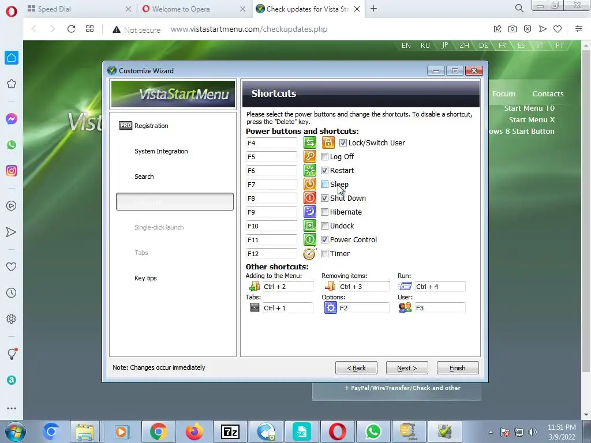
Task: Open Opera sidebar Settings gear
Action: click(x=12, y=318)
